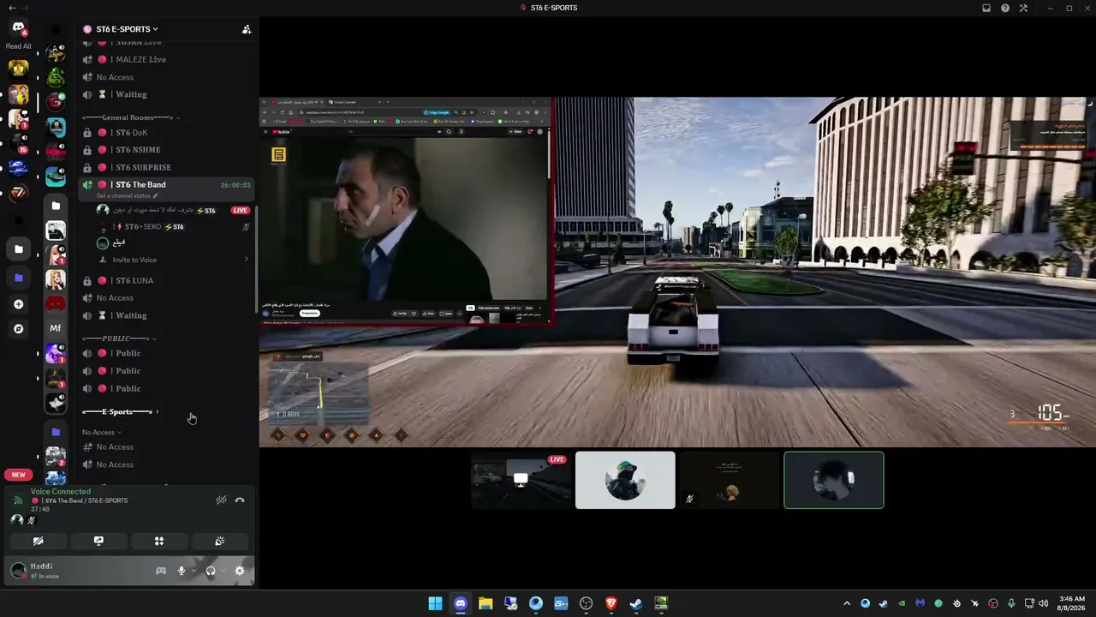The image size is (1096, 617).
Task: Deafen with the headphones icon
Action: [211, 571]
